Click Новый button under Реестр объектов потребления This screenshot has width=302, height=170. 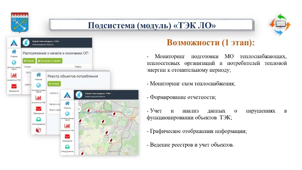[x=54, y=83]
